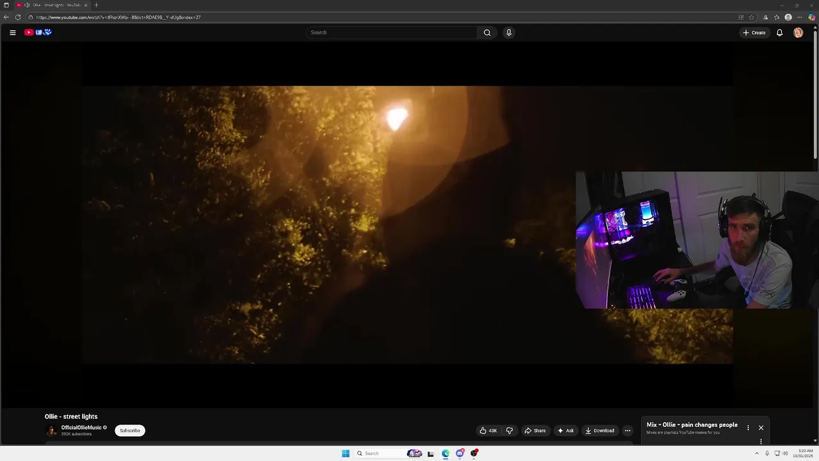Open Edge settings and more ellipsis

coord(800,17)
